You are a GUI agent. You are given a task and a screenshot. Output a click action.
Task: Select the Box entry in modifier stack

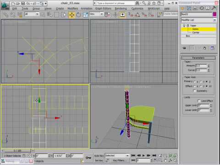(188, 36)
